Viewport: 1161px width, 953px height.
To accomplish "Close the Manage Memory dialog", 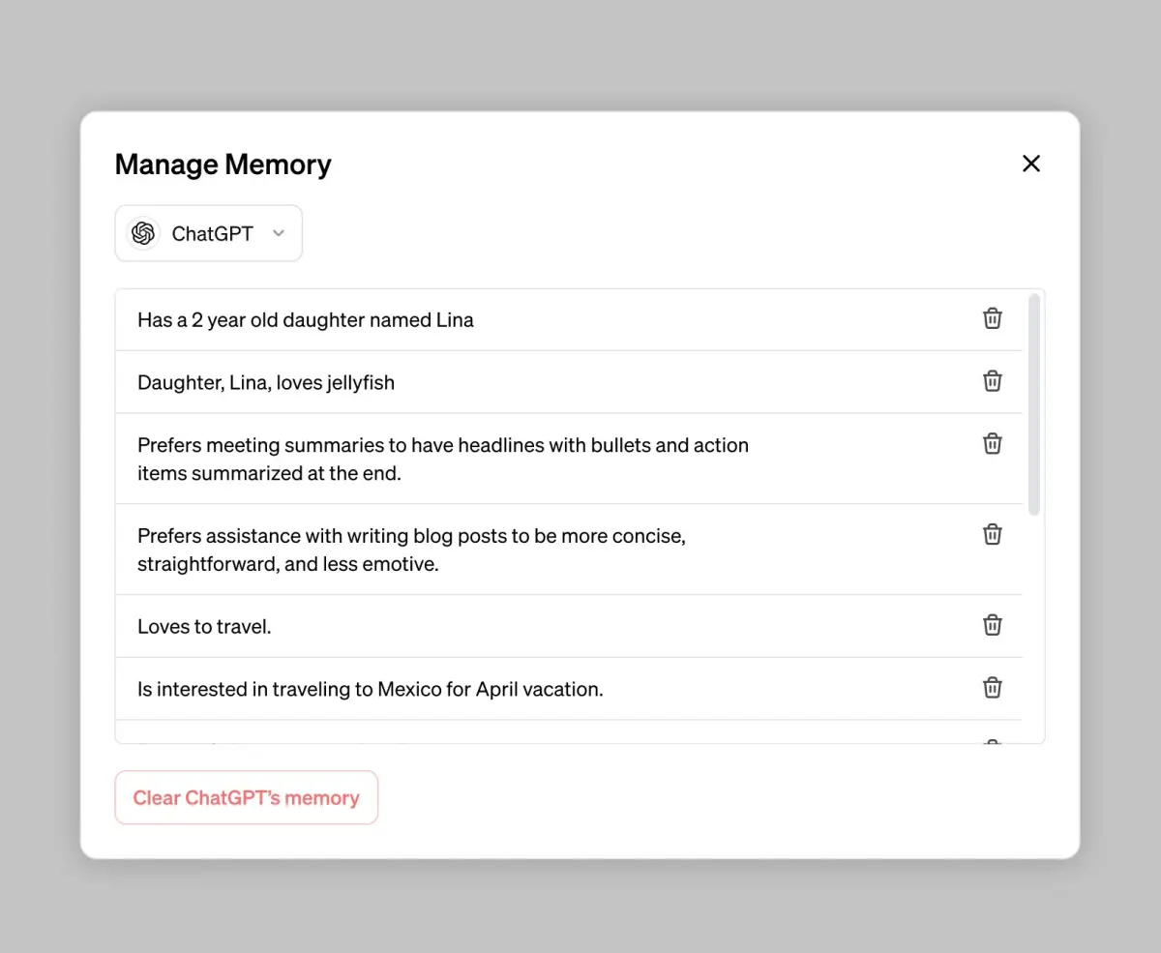I will pos(1031,164).
